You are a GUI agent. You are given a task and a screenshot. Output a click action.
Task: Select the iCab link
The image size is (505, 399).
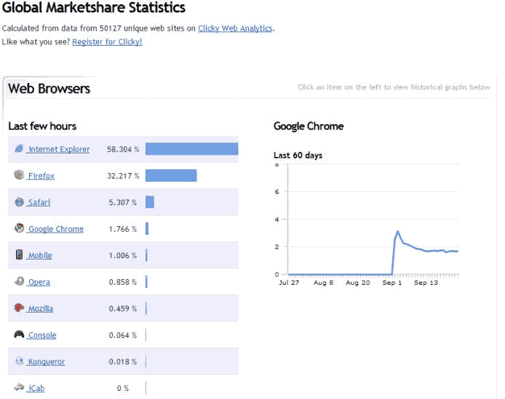point(36,388)
